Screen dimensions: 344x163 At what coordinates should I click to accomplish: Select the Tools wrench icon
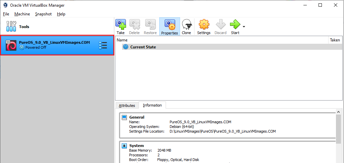click(11, 26)
